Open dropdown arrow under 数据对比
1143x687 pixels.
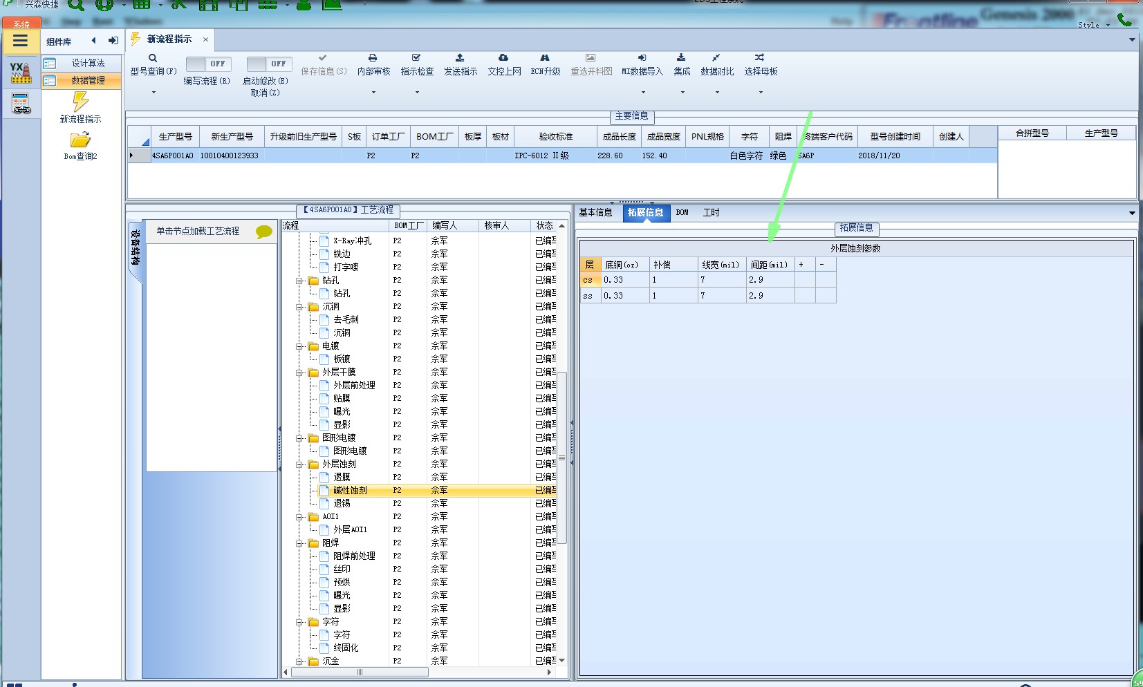tap(717, 92)
